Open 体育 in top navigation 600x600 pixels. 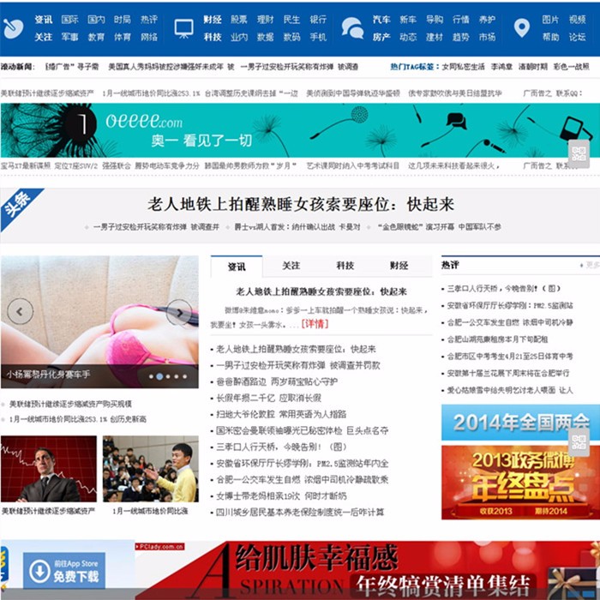123,37
